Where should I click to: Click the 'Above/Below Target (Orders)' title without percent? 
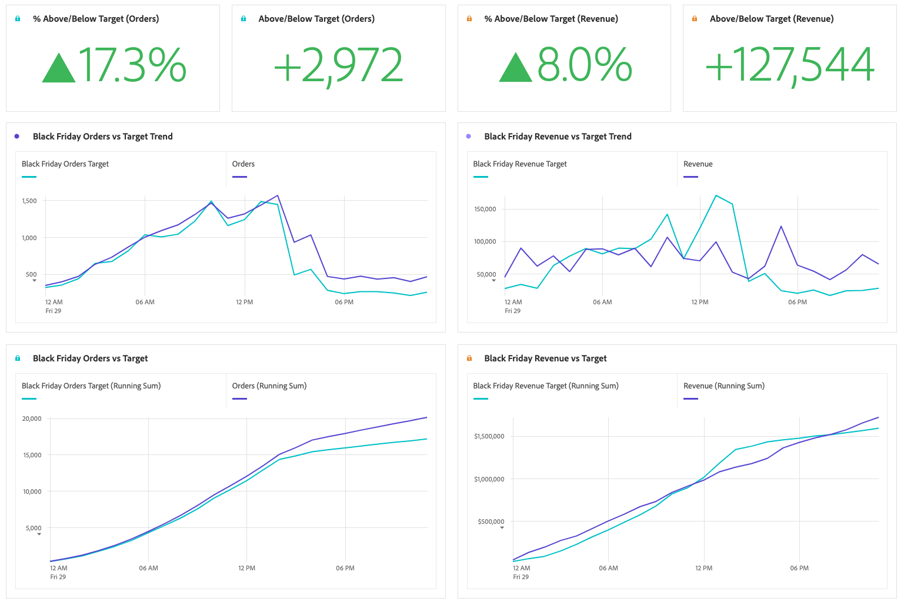tap(316, 19)
